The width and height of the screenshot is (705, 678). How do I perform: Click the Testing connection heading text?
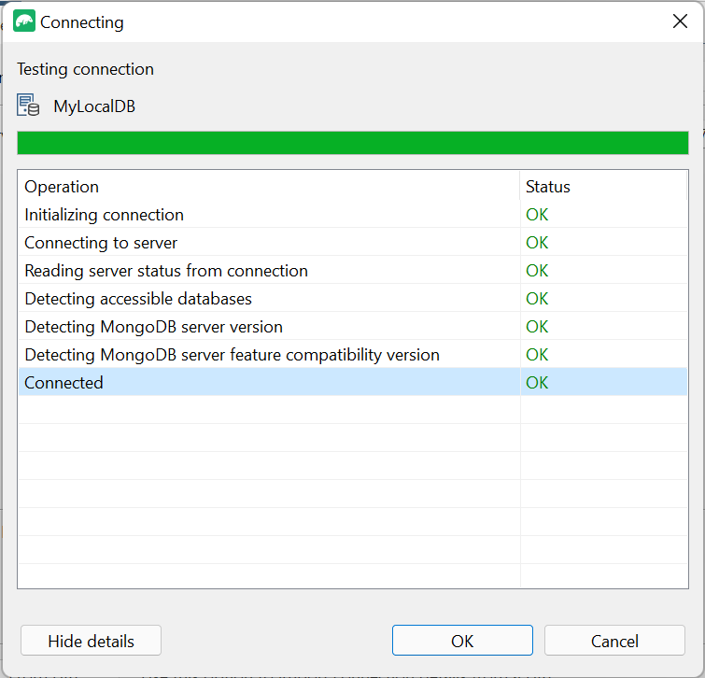[85, 69]
